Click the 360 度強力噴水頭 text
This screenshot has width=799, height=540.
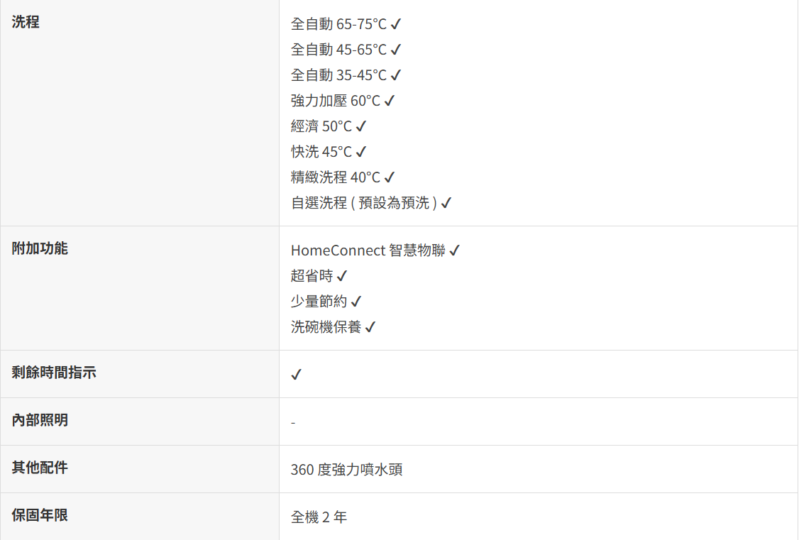coord(346,470)
